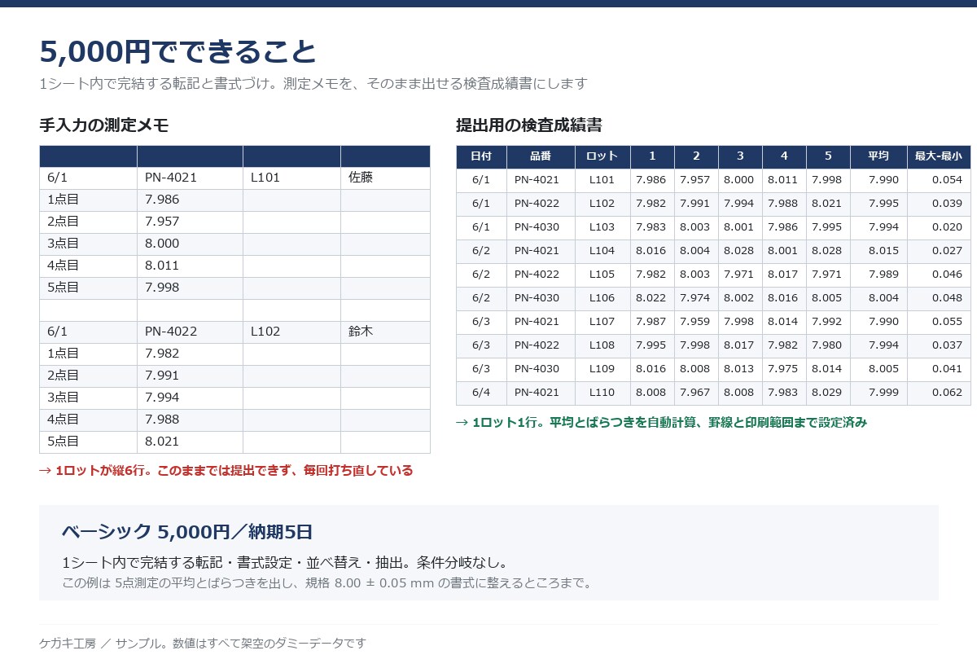Click average "7.999" in the L110 row
The image size is (977, 668).
tap(884, 393)
